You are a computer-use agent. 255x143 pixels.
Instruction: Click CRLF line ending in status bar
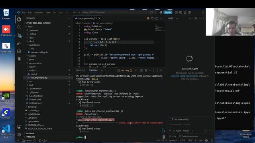tap(190, 140)
